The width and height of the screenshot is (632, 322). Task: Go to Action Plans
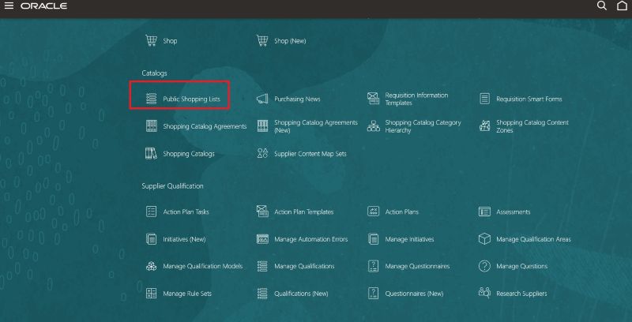click(x=402, y=212)
